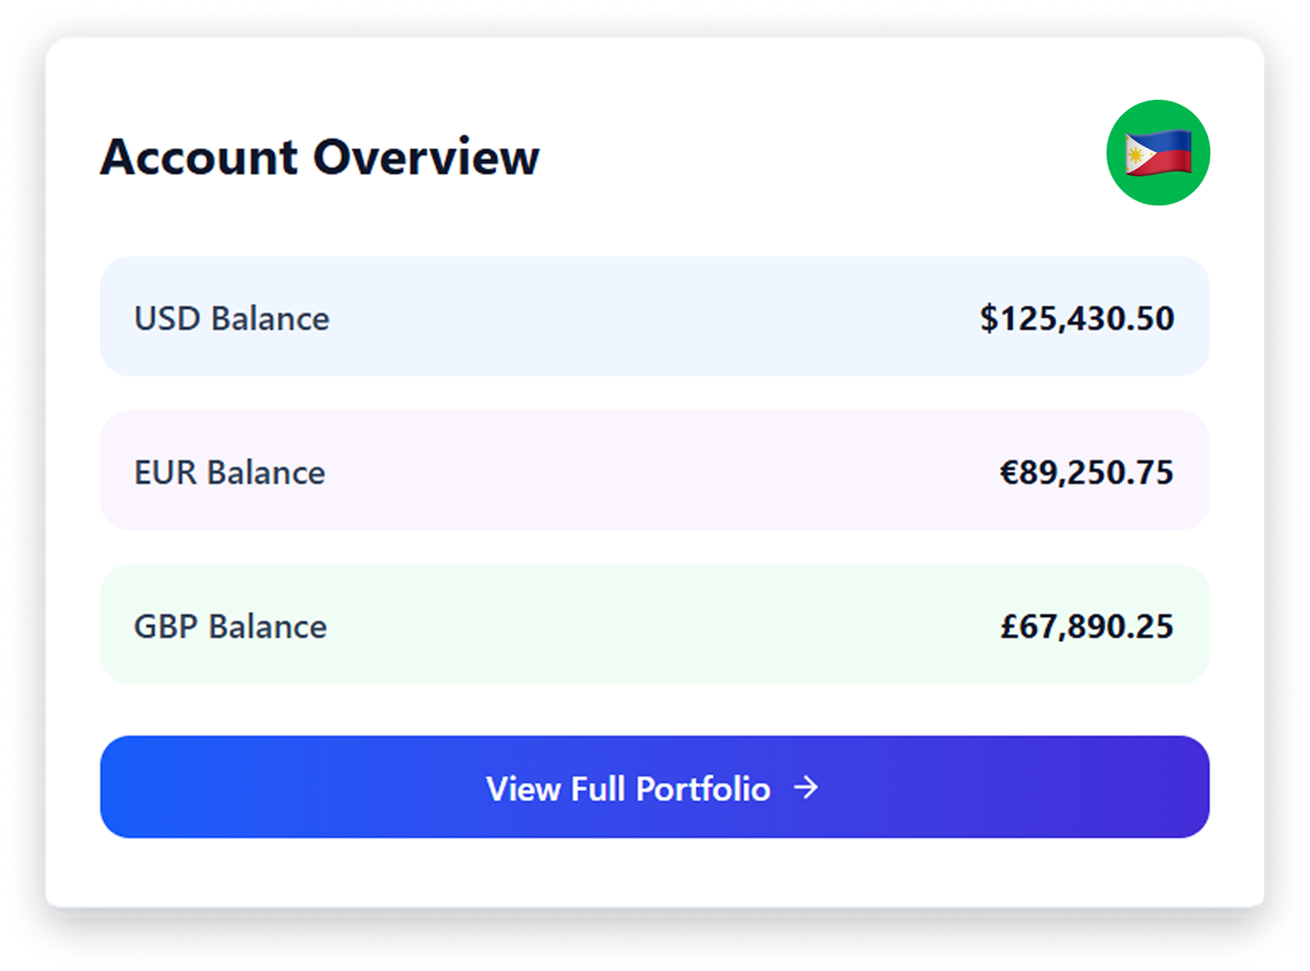Viewport: 1310px width, 971px height.
Task: Click the gray bar at the card bottom
Action: tap(654, 911)
